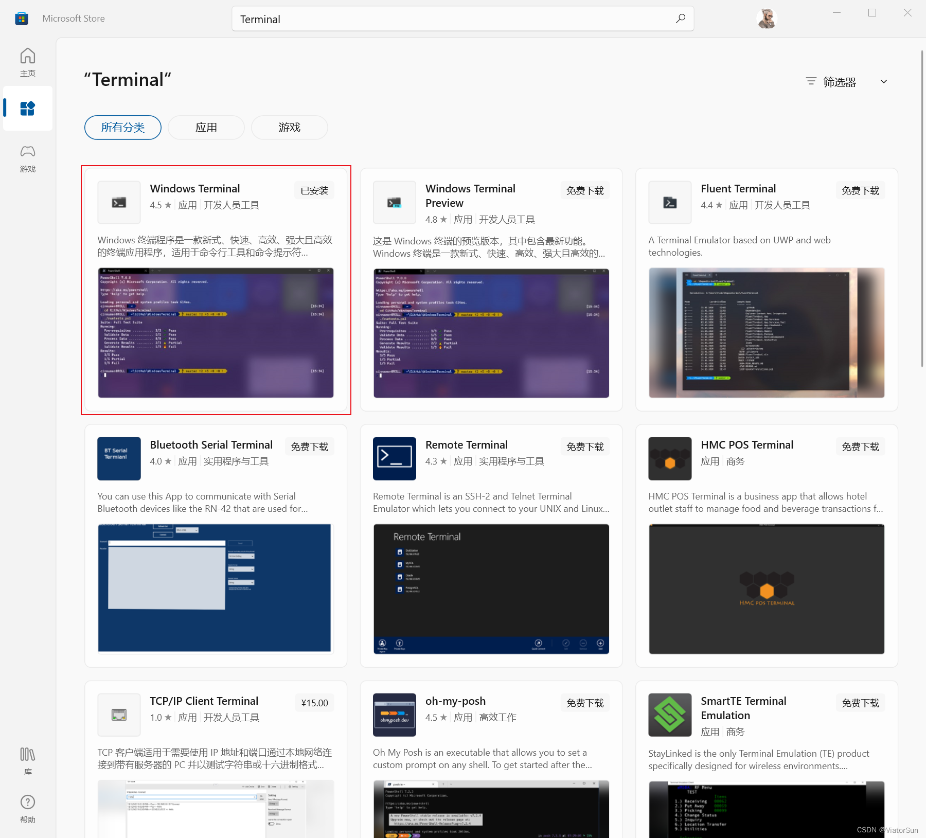Click the HMC POS Terminal title
This screenshot has height=838, width=926.
click(747, 445)
